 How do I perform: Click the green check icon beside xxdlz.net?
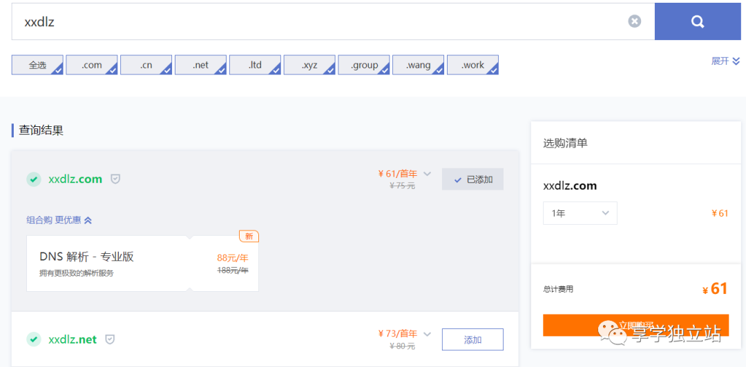tap(33, 339)
